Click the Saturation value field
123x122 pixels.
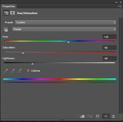(x=110, y=48)
